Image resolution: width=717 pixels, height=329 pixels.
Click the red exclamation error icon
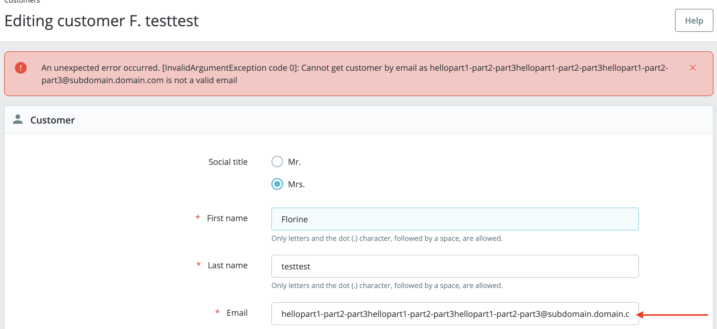[21, 68]
